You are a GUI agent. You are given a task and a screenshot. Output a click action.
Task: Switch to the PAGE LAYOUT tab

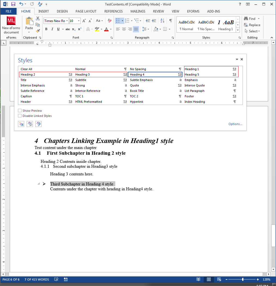[86, 11]
